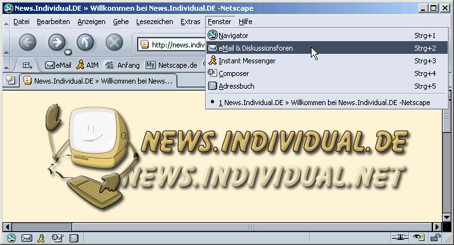Click the Forward navigation arrow button
Screen dimensions: 454x245
point(56,42)
